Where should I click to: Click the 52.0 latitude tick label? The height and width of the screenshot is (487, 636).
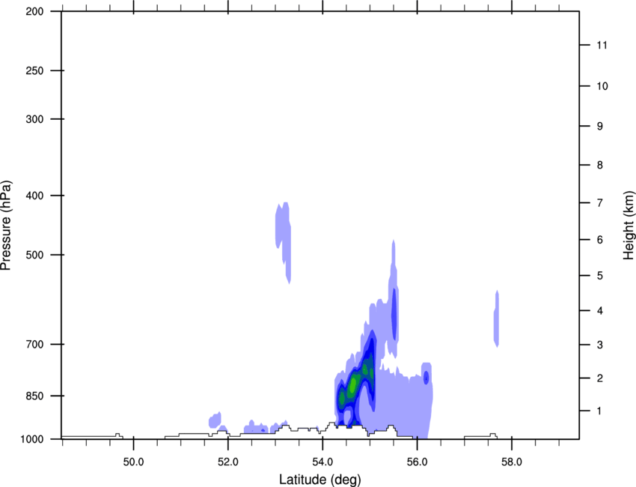click(x=228, y=462)
